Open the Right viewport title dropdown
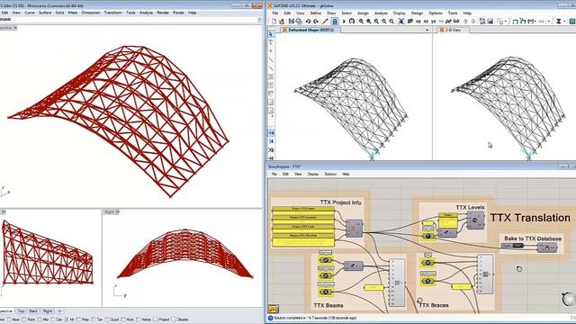 pos(117,212)
